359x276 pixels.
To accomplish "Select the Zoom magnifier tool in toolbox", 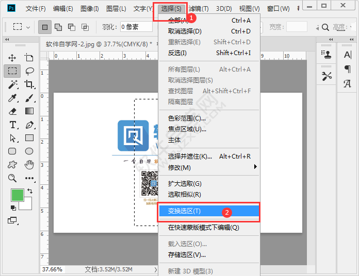I will (x=12, y=178).
